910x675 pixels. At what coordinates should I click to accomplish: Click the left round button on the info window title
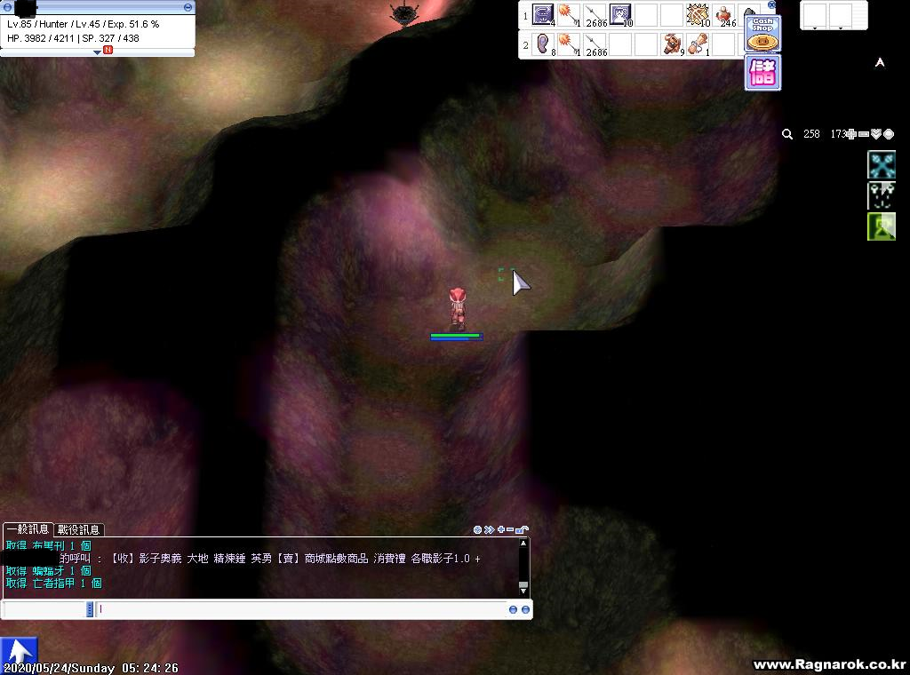coord(7,7)
